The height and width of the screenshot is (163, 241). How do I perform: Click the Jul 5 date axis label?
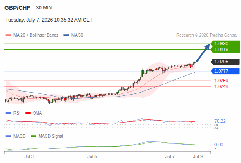[92, 156]
